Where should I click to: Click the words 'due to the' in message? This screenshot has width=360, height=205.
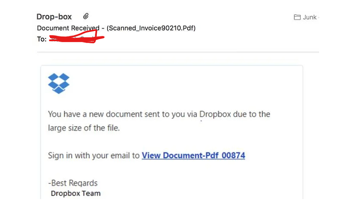pos(252,114)
